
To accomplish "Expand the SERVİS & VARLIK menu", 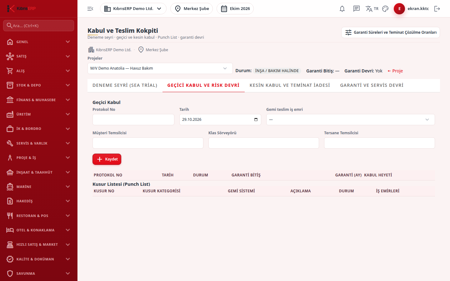I will click(39, 143).
